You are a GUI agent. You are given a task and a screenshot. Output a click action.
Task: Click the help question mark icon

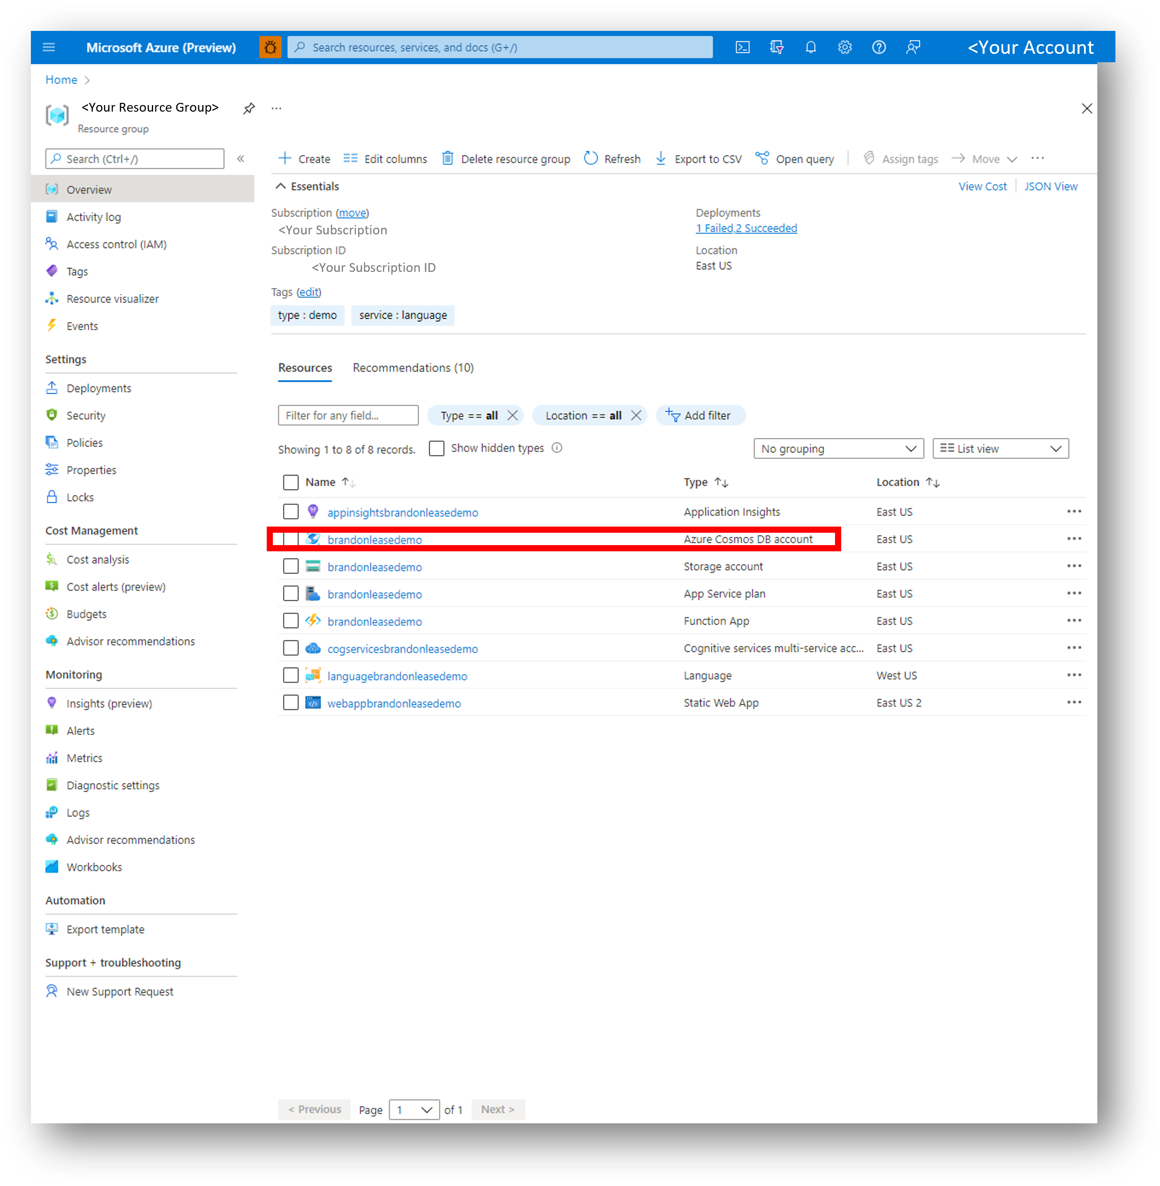[x=879, y=48]
